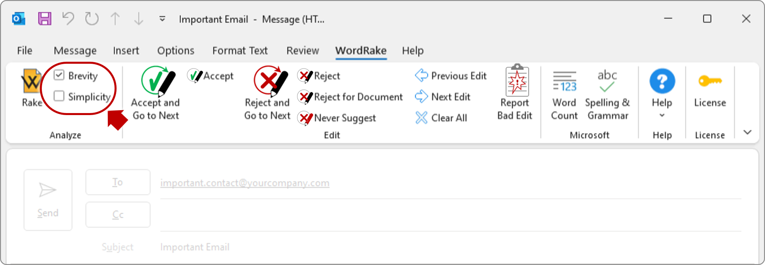The height and width of the screenshot is (265, 765).
Task: Undo the last action
Action: pyautogui.click(x=68, y=19)
